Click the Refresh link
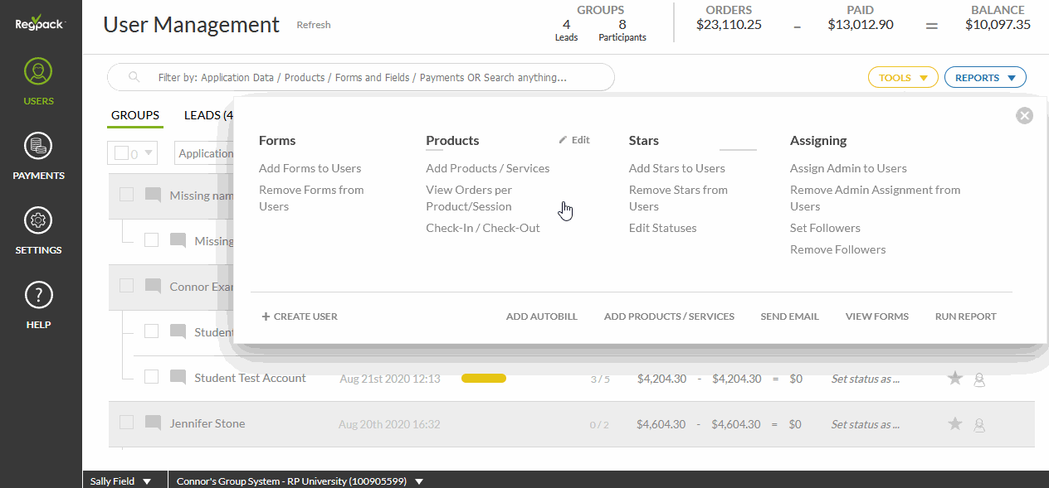This screenshot has width=1049, height=488. 314,25
